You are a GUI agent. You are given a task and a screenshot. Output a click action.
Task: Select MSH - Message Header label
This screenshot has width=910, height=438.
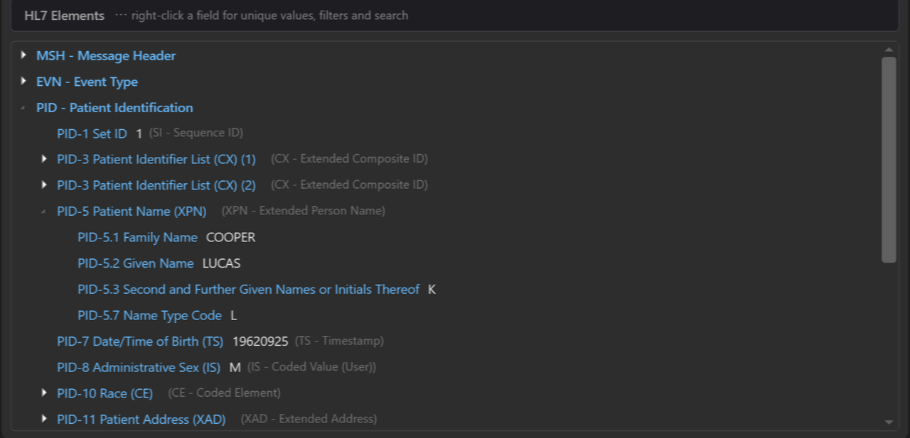coord(106,55)
